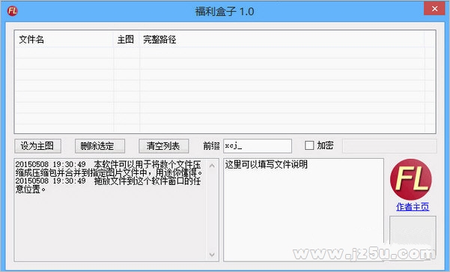Click log line starting 本软件可以用于将数个文件压

pos(109,169)
